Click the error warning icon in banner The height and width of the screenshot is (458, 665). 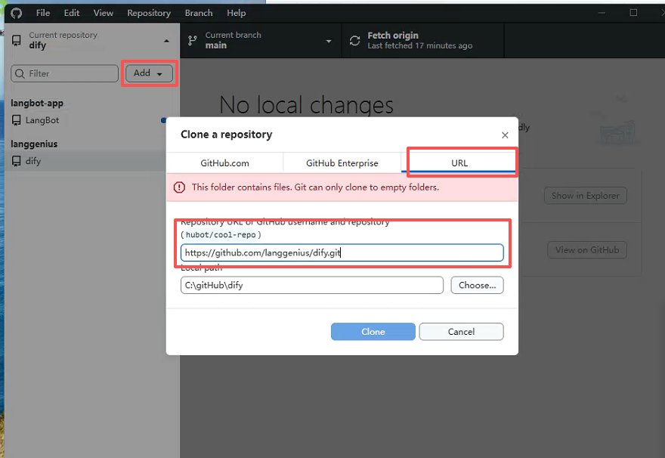[179, 187]
